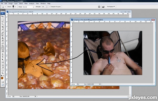Open foreground color picker brown swatch
158x101 pixels.
[2, 78]
